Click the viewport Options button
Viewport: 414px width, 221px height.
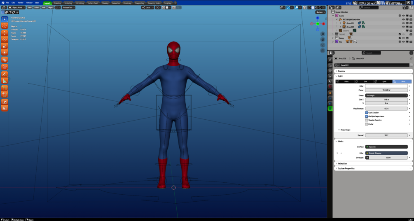point(320,12)
